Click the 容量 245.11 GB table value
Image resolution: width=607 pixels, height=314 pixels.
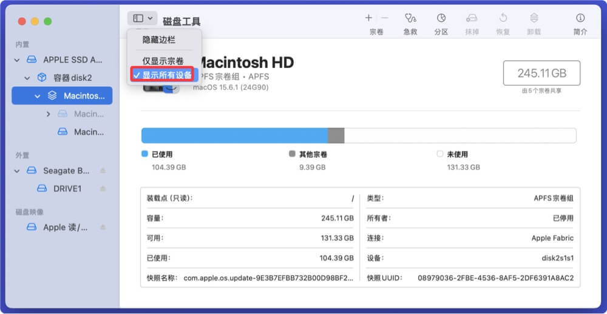point(337,218)
